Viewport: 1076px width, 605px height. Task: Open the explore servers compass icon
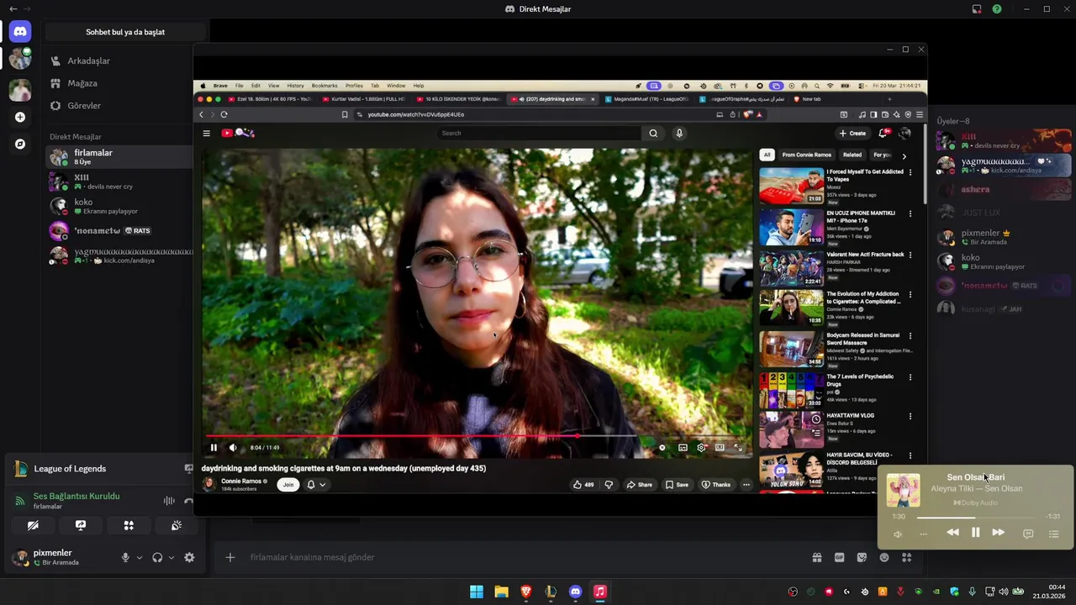click(20, 144)
